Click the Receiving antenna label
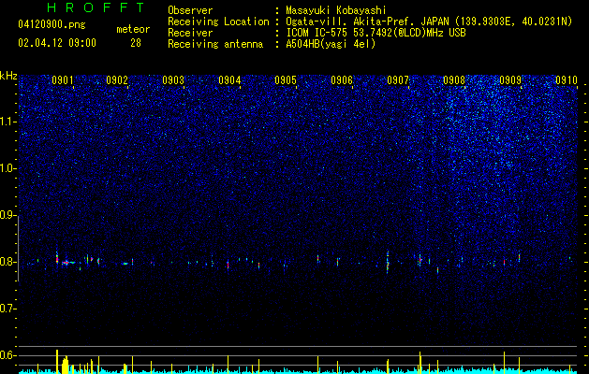The height and width of the screenshot is (374, 589). (215, 44)
